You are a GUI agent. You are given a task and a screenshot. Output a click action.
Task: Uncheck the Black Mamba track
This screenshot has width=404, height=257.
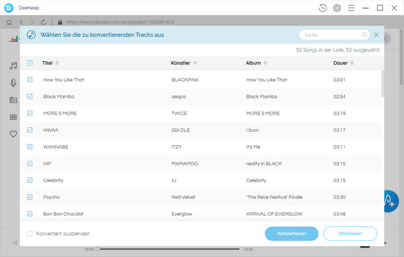(x=29, y=96)
